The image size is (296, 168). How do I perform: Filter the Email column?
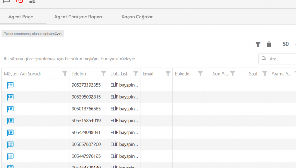(x=168, y=73)
